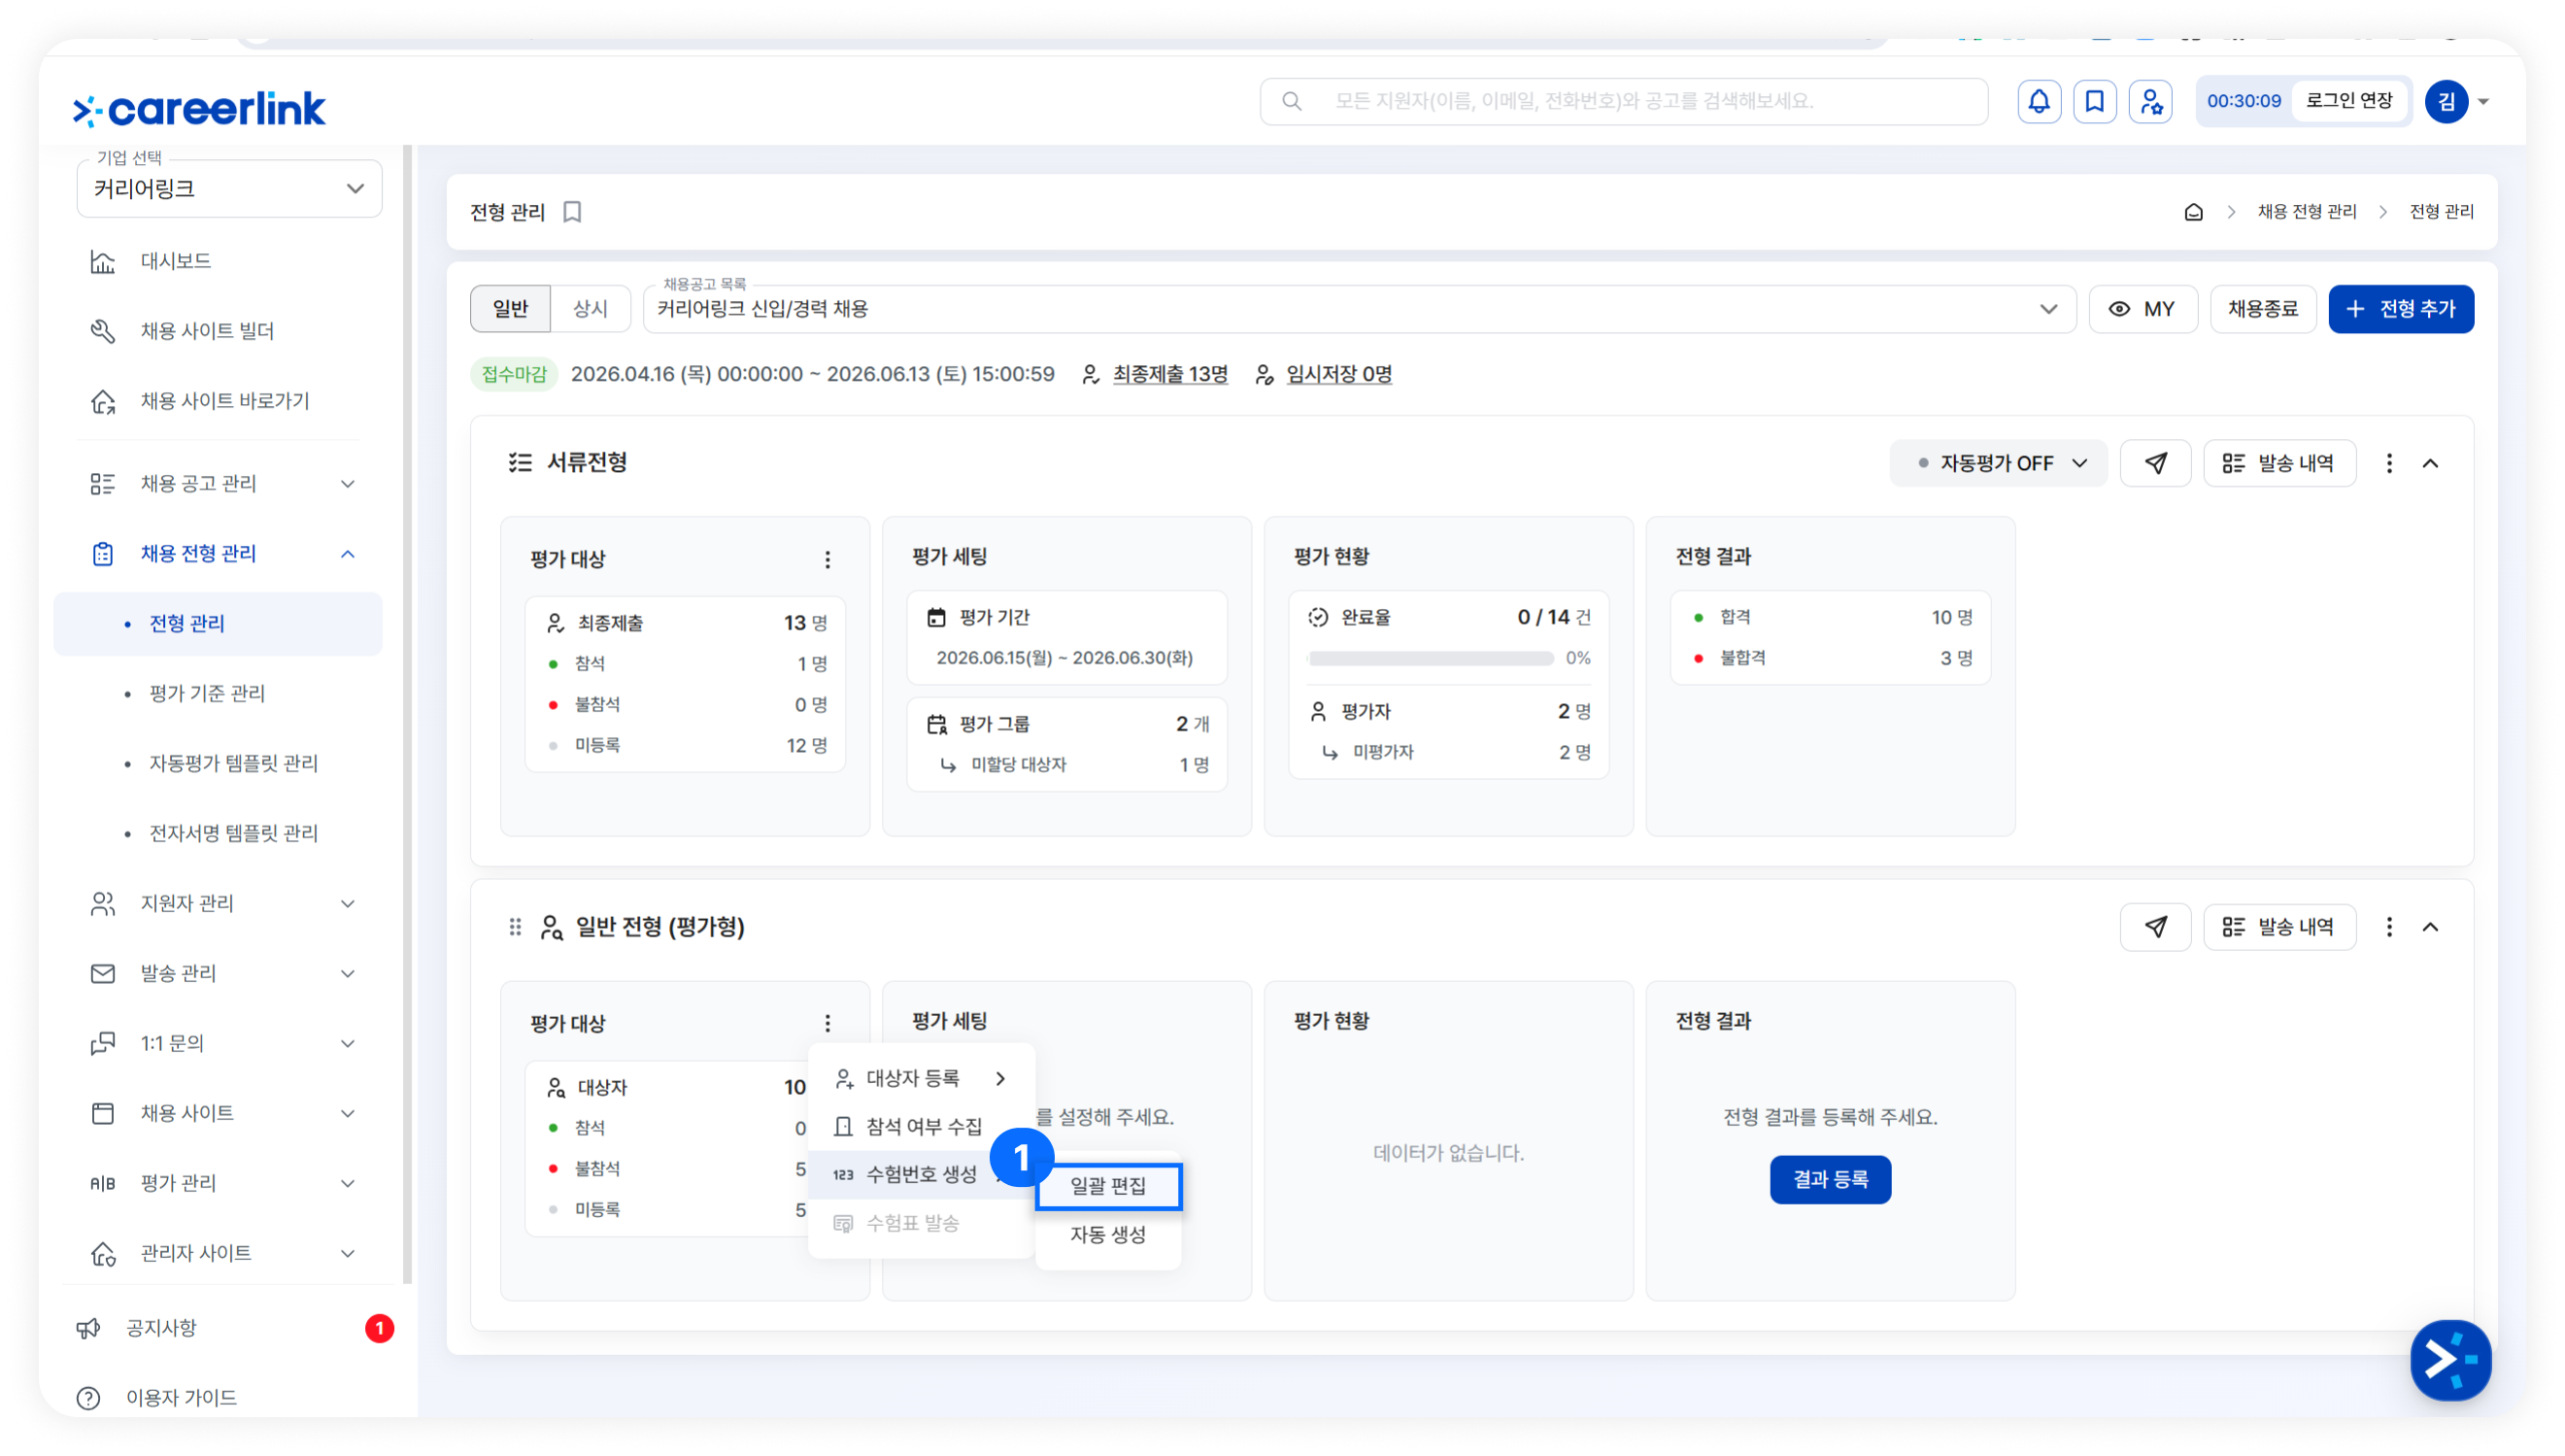2565x1456 pixels.
Task: Bookmark the 전형 관리 page
Action: 572,212
